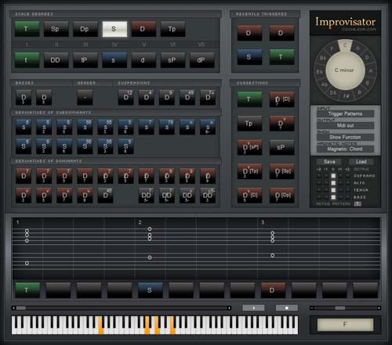Screen dimensions: 392x345
Task: Open the Midi out output dropdown
Action: (345, 125)
